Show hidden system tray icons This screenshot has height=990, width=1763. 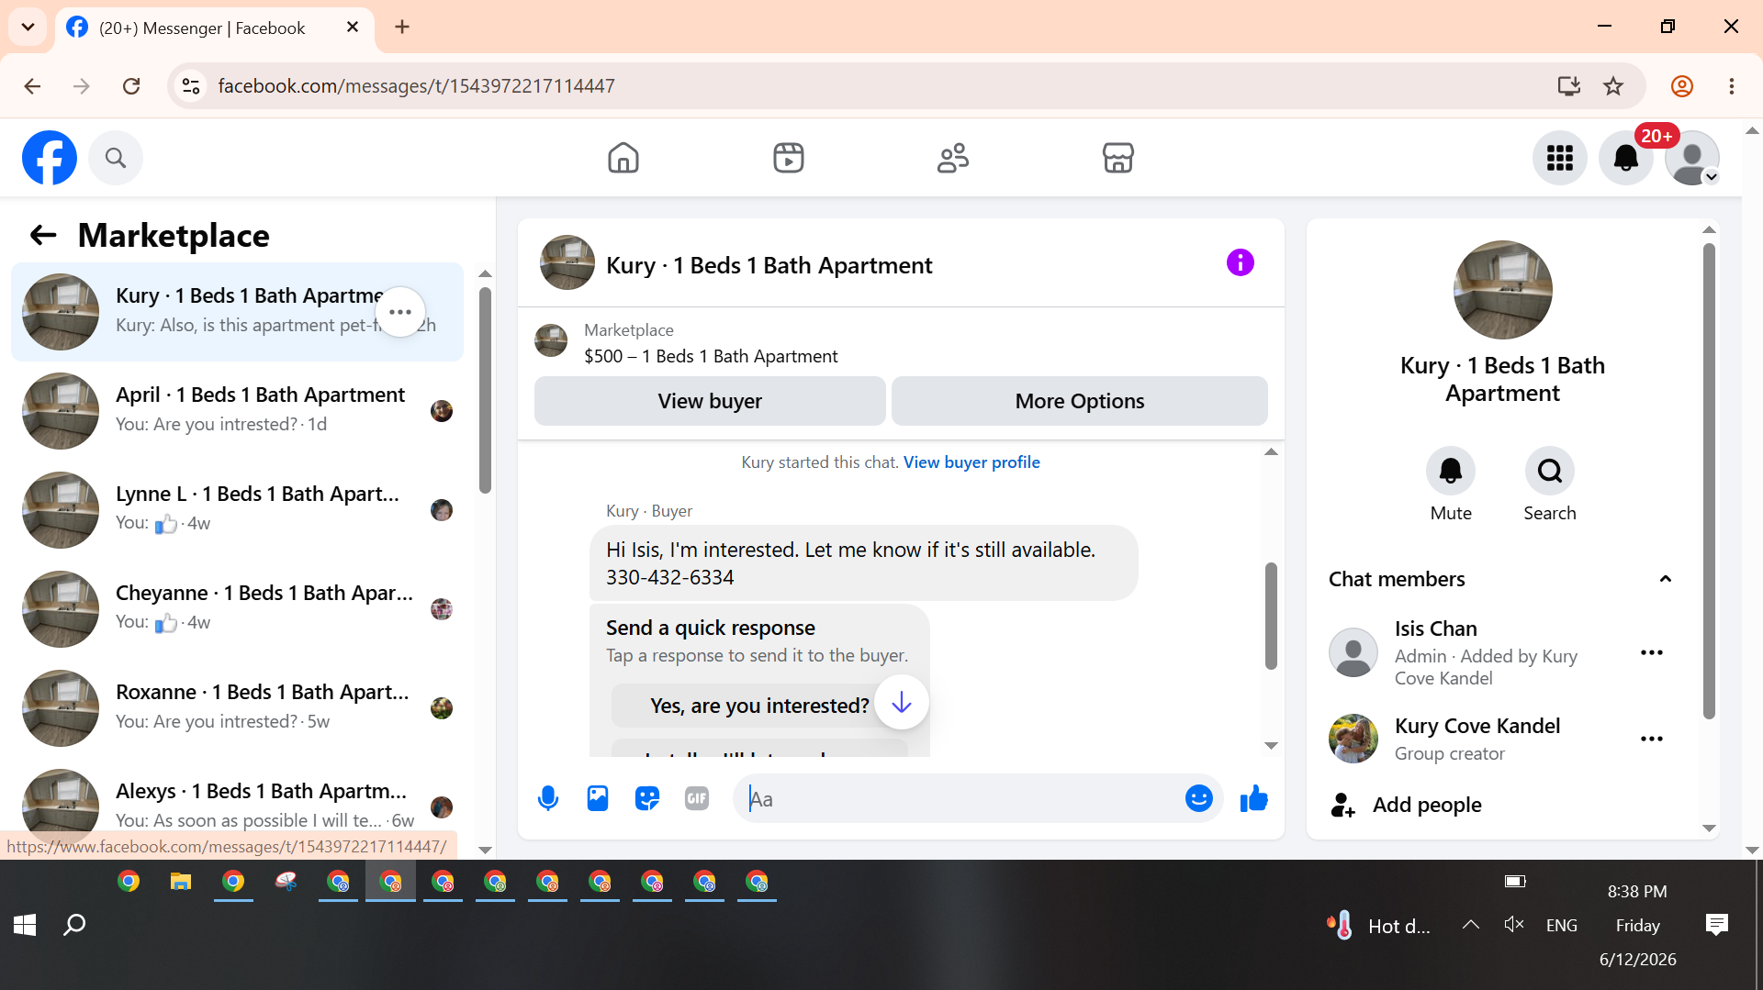pyautogui.click(x=1471, y=925)
